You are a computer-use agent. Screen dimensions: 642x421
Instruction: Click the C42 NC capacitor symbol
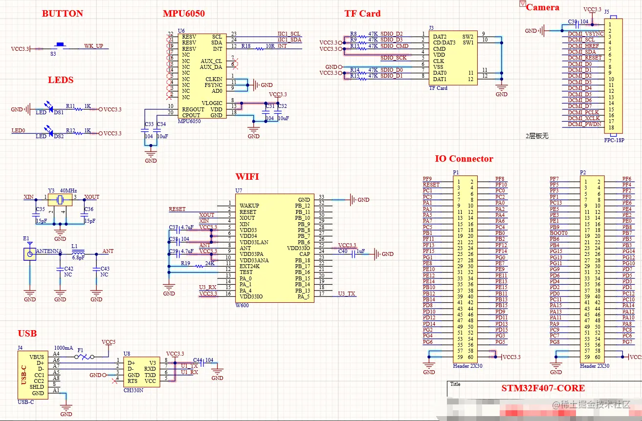point(60,269)
